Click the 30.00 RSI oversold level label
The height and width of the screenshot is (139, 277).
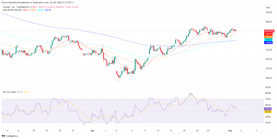pos(269,123)
